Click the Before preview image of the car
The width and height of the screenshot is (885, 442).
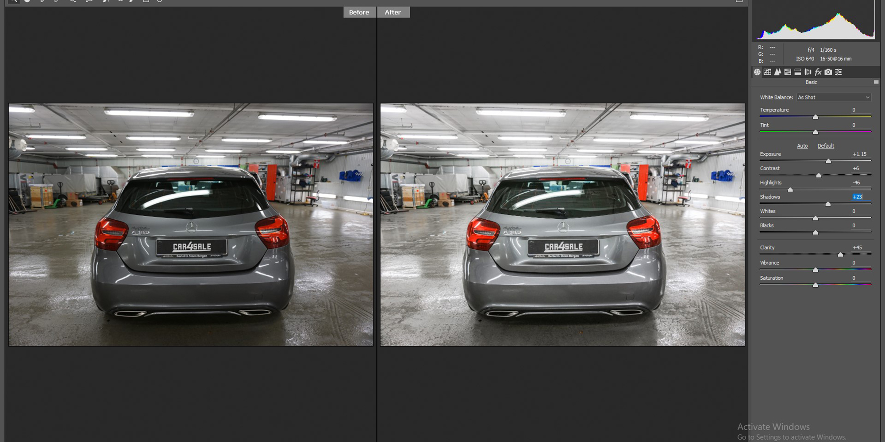click(x=191, y=225)
